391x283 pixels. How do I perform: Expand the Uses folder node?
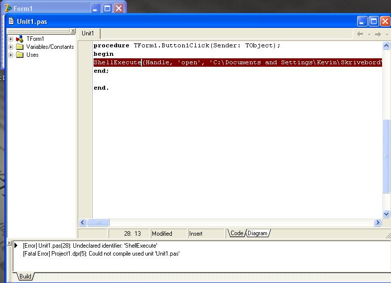tap(11, 55)
